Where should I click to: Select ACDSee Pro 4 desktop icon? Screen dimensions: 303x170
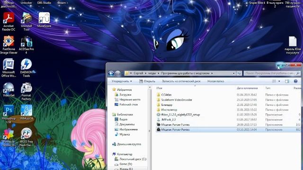pyautogui.click(x=27, y=45)
